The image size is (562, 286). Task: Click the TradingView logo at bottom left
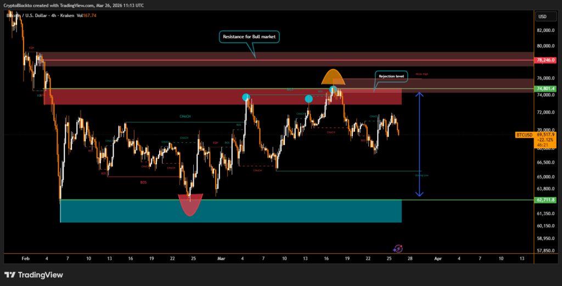(33, 274)
